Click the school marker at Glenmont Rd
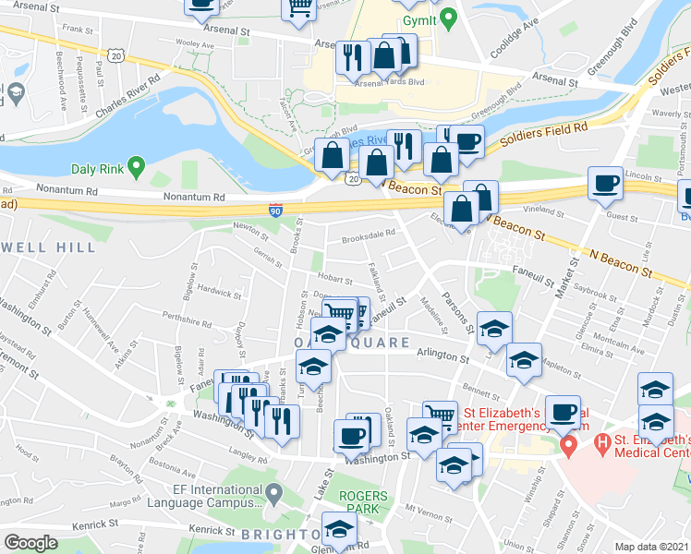This screenshot has width=691, height=554. click(339, 532)
